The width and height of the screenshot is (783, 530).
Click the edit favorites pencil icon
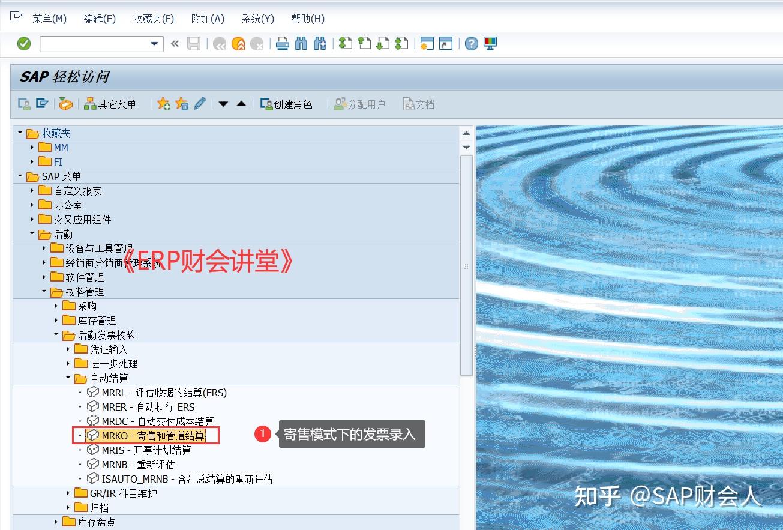(x=199, y=103)
